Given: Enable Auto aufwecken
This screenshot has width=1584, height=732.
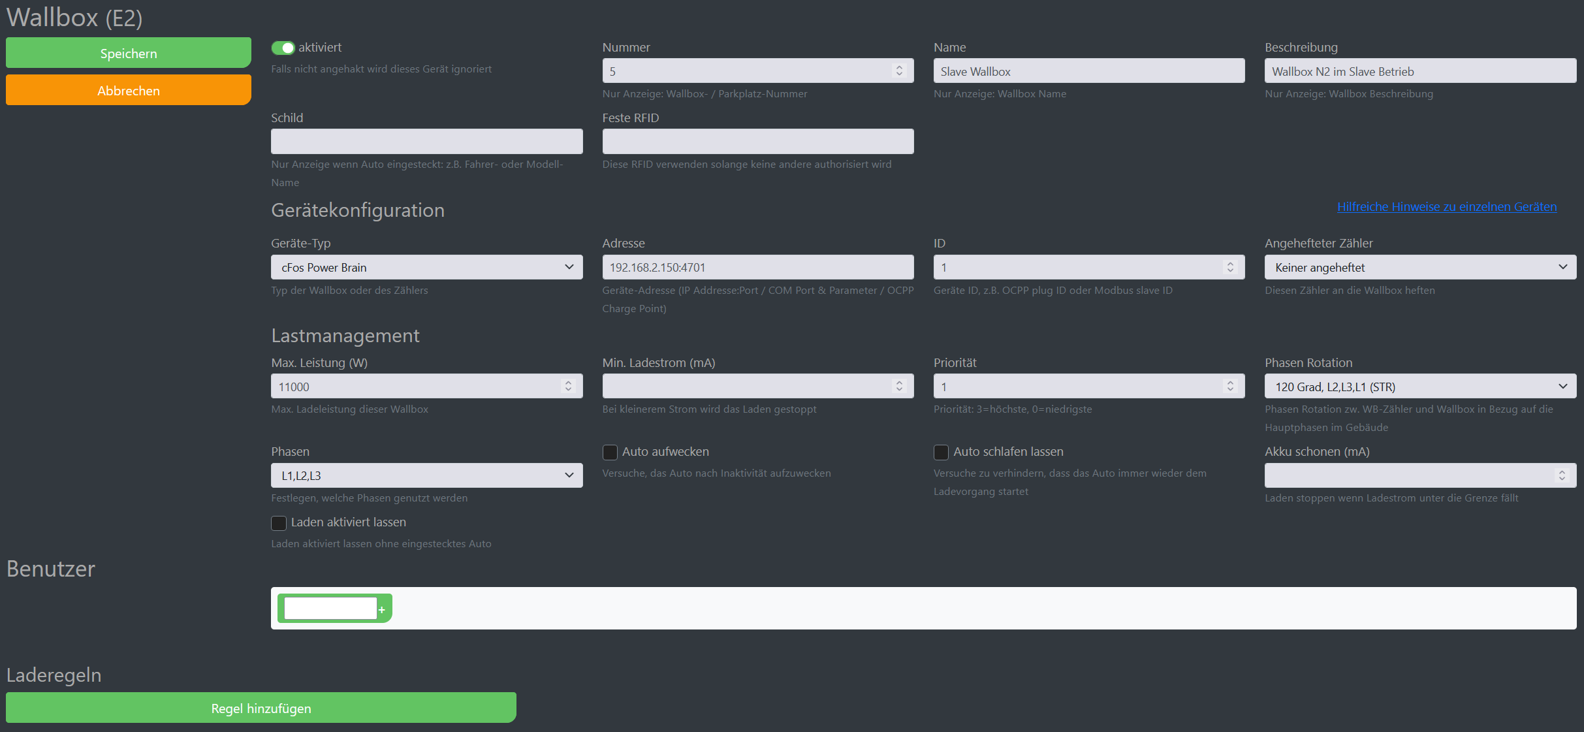Looking at the screenshot, I should [x=610, y=452].
